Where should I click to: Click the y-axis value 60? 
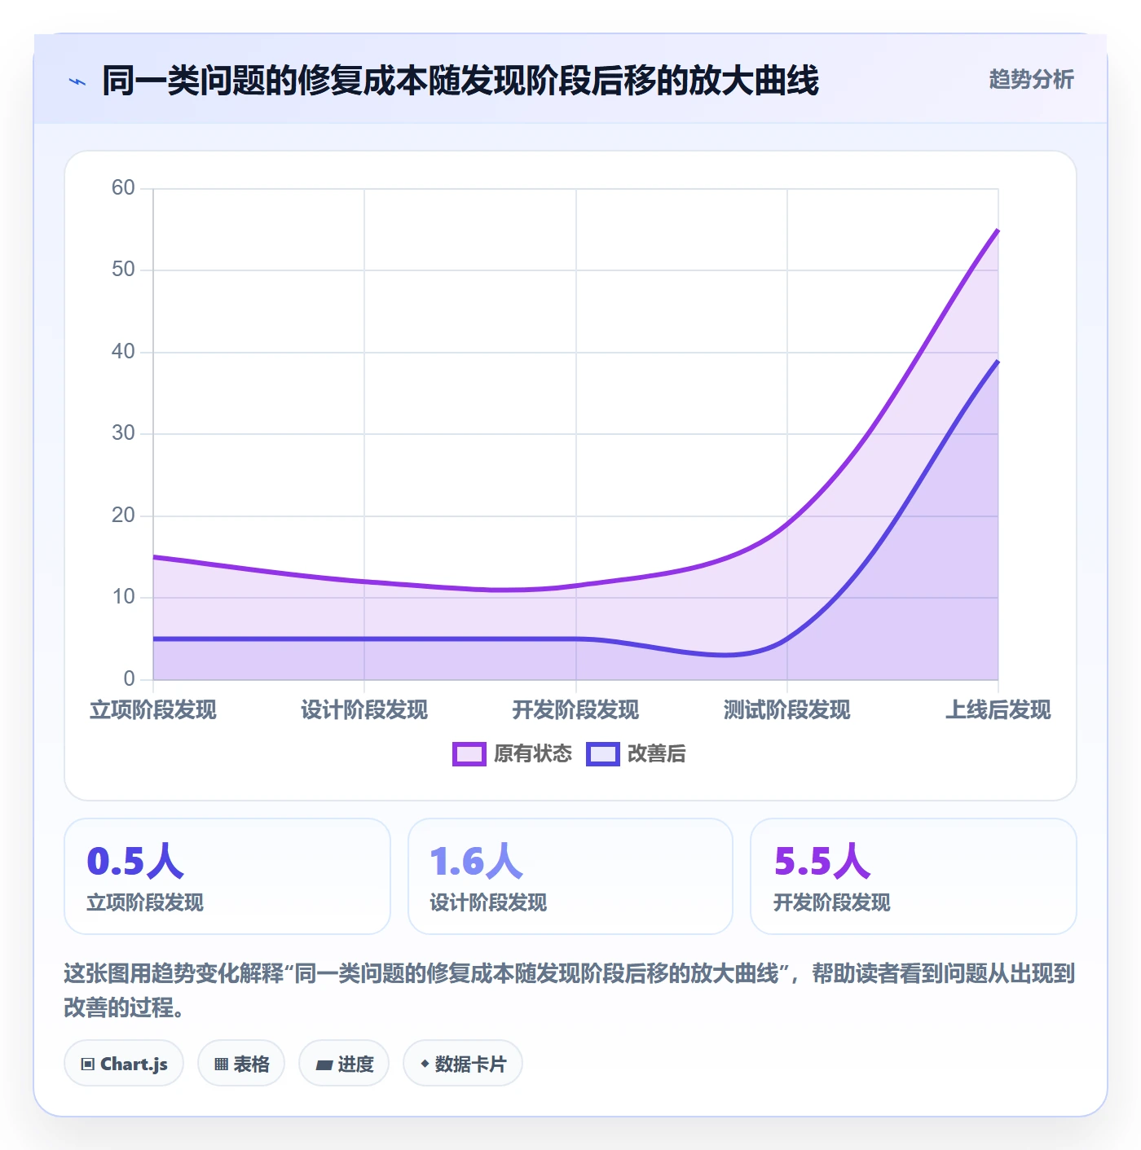tap(123, 188)
